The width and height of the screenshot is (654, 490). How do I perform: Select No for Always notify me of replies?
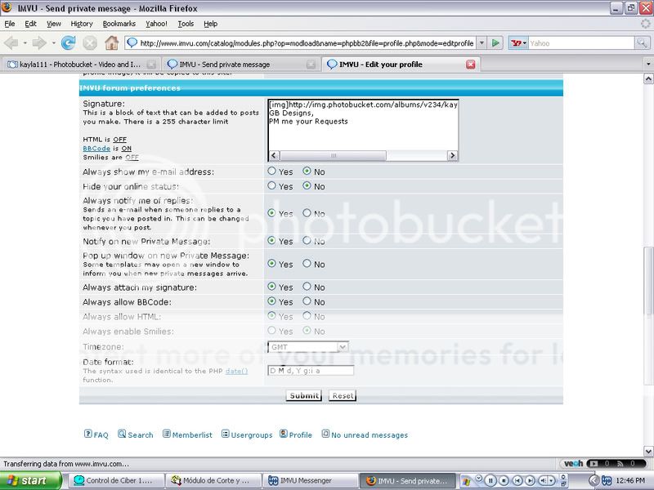point(307,213)
